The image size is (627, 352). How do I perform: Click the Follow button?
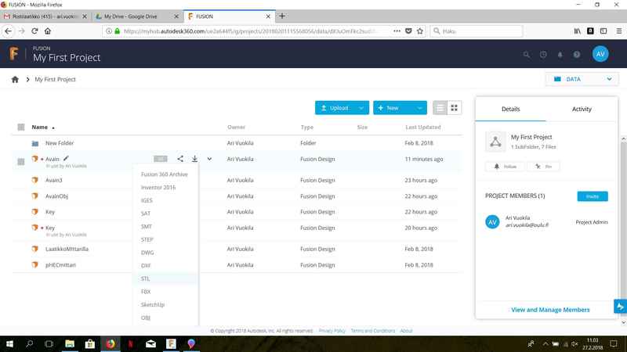[x=506, y=167]
